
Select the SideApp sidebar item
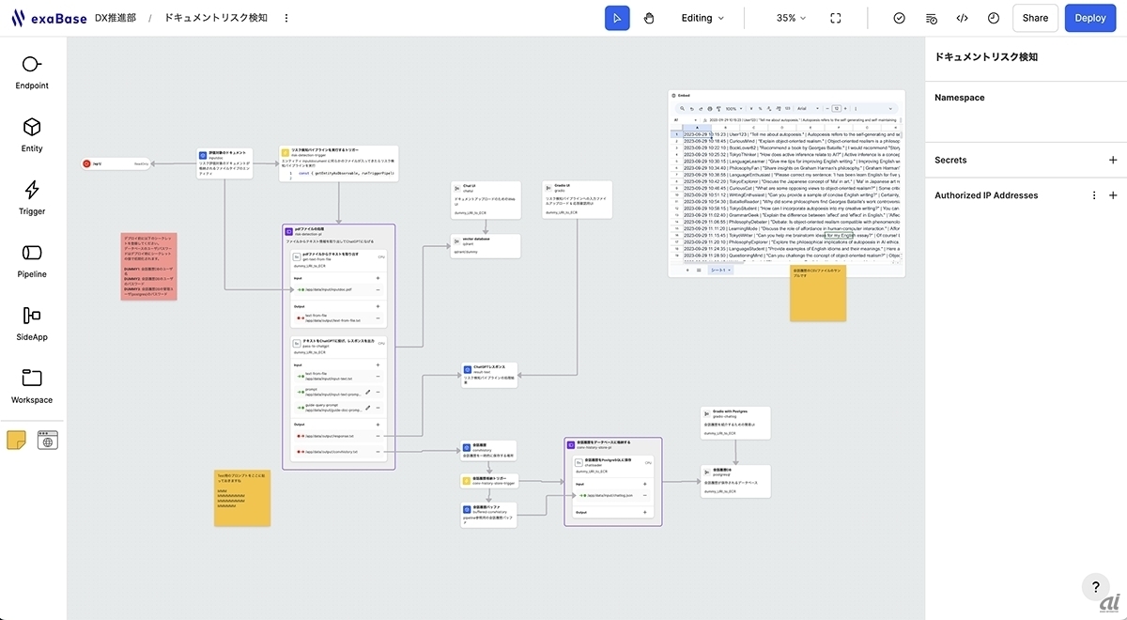(x=32, y=323)
